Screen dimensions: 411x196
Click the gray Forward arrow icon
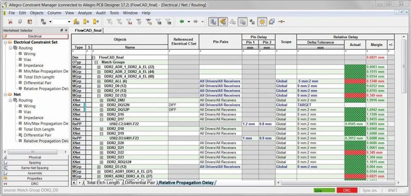(x=196, y=22)
